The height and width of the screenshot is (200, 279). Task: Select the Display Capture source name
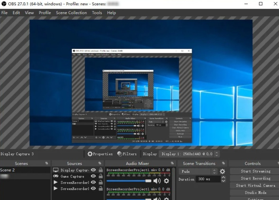(74, 170)
